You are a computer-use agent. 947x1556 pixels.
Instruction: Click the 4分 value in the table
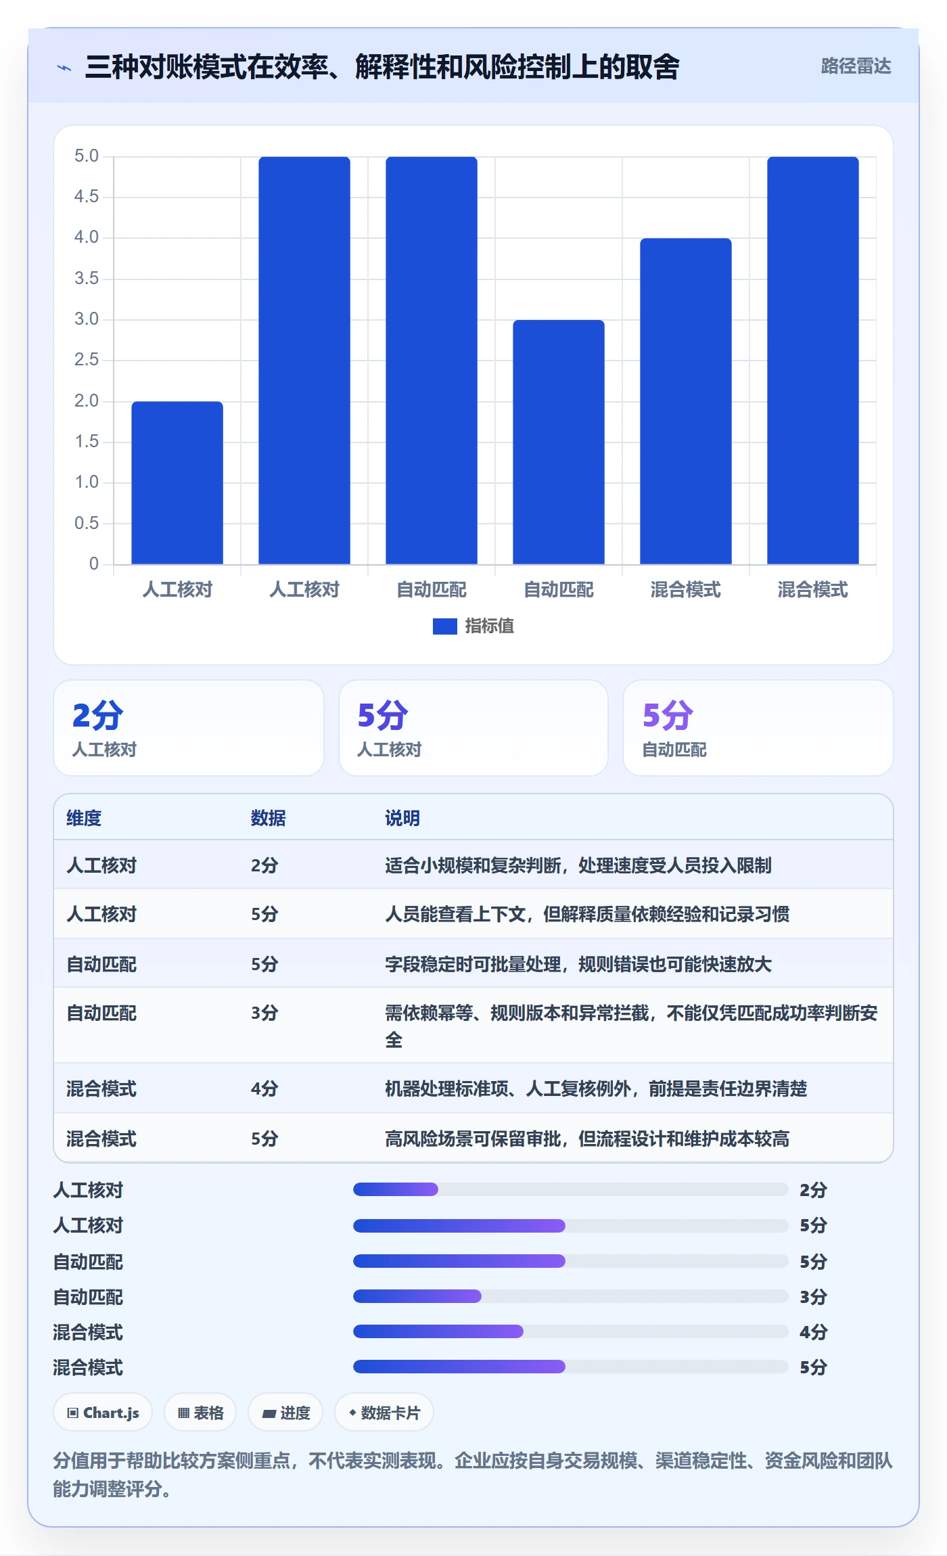click(x=264, y=1089)
